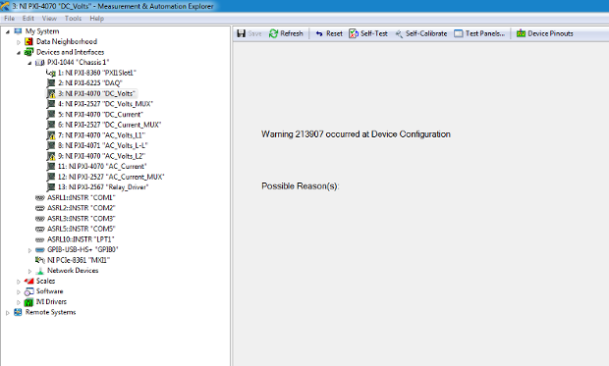This screenshot has width=609, height=366.
Task: Click the Reset button label
Action: pos(334,33)
